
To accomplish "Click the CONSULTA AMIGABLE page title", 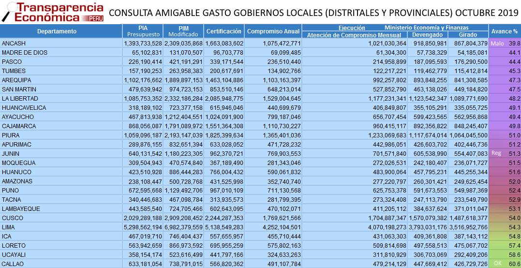I will pyautogui.click(x=313, y=13).
